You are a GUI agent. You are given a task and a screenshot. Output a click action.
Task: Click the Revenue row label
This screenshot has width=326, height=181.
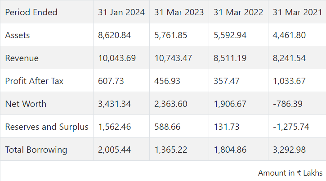point(22,58)
